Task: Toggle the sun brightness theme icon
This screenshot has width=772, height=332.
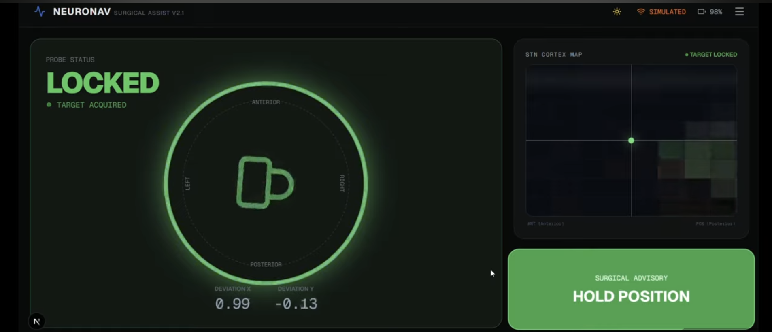Action: 617,12
